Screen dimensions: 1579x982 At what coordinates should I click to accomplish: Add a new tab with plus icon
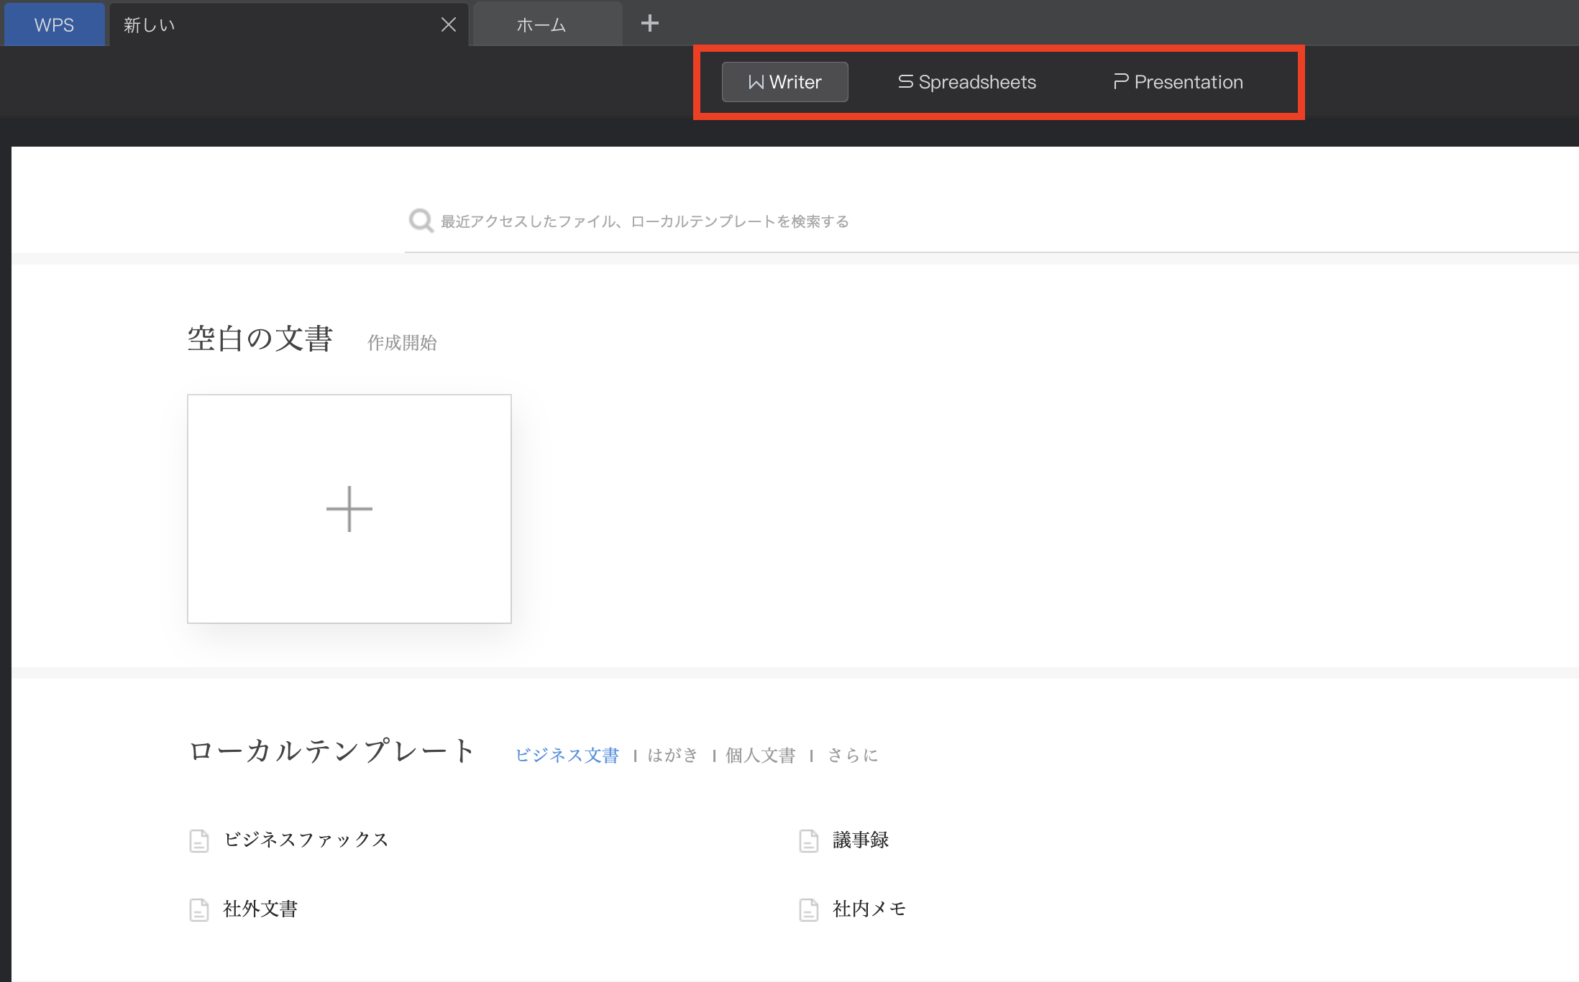coord(649,24)
